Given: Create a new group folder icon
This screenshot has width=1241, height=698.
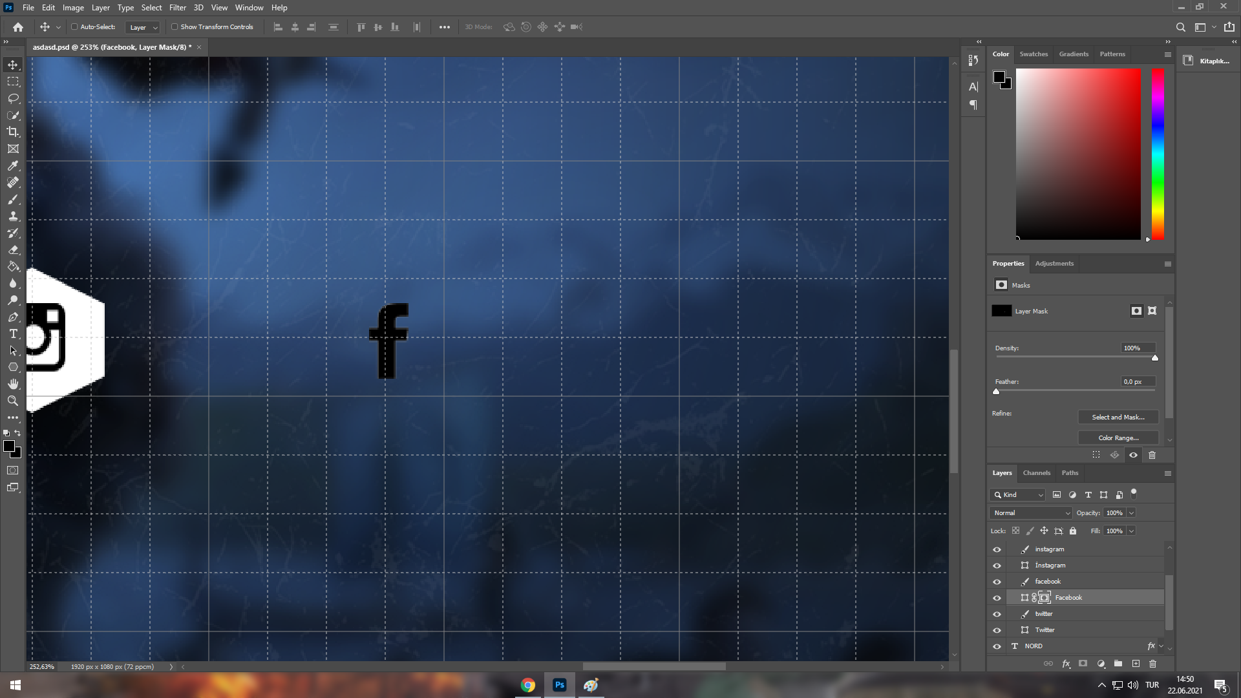Looking at the screenshot, I should [1118, 664].
